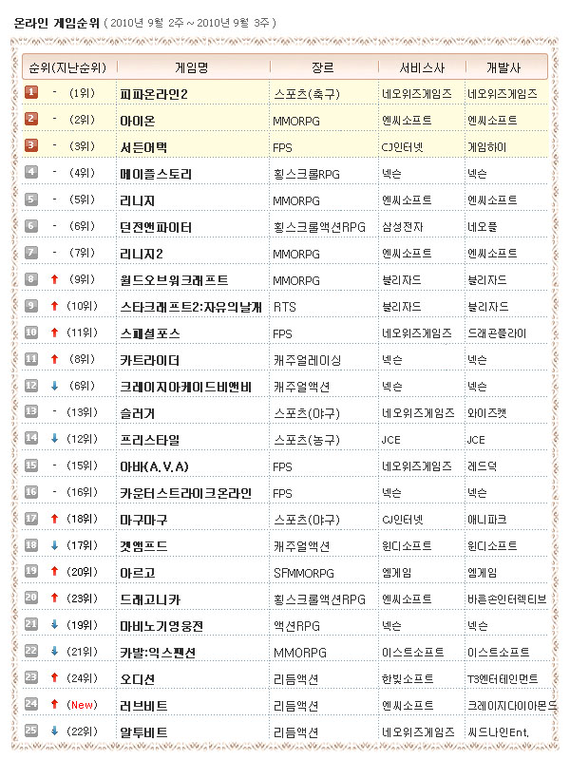This screenshot has width=570, height=760.
Task: Click the gray rank 4 badge
Action: 31,172
